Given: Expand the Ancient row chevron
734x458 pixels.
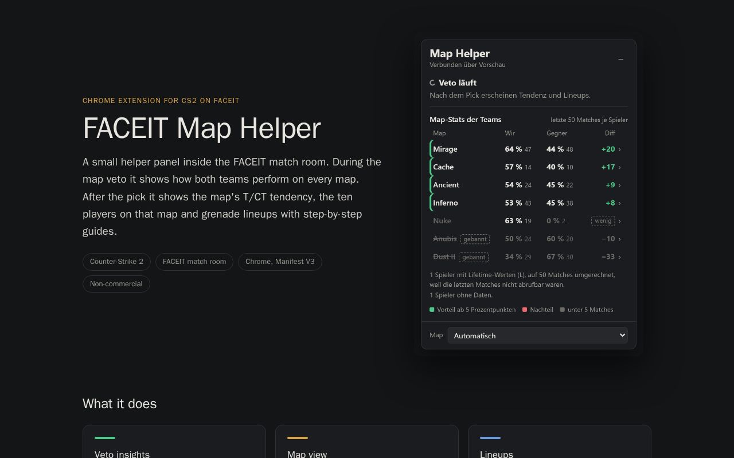Looking at the screenshot, I should pyautogui.click(x=619, y=185).
